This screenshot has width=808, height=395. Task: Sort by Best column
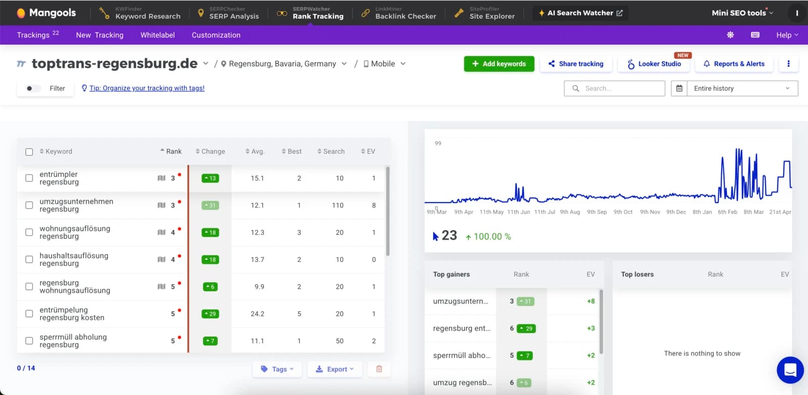click(292, 151)
